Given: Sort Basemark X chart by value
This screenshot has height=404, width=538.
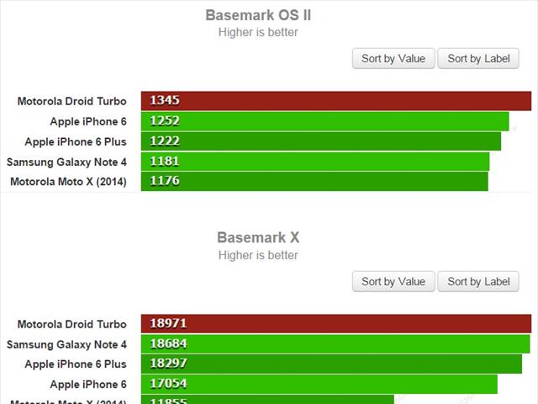Looking at the screenshot, I should point(393,281).
